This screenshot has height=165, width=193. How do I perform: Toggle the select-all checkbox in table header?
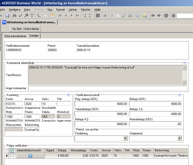[12, 150]
